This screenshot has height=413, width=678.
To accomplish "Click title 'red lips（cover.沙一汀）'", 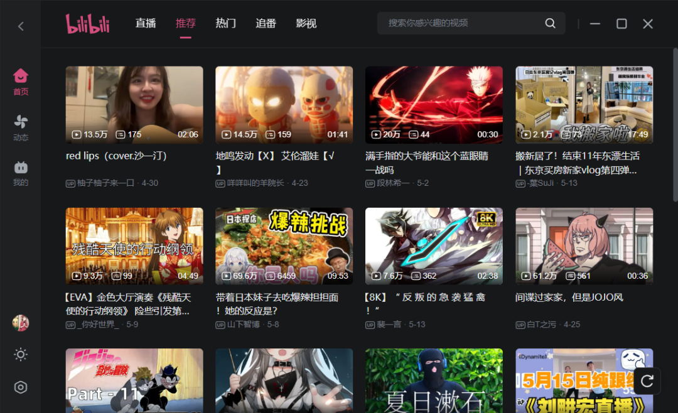I will (116, 156).
